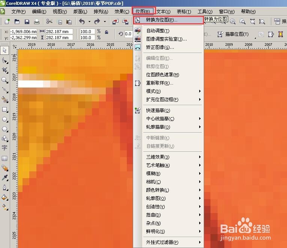Click the object width 282.187 mm field

[x=59, y=32]
